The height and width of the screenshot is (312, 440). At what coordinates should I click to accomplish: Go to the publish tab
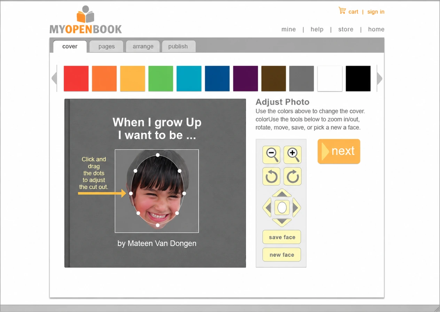[178, 47]
